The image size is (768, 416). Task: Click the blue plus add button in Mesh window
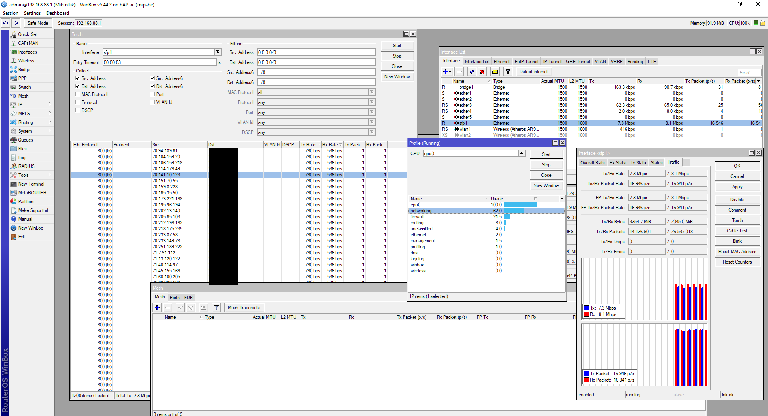point(157,308)
